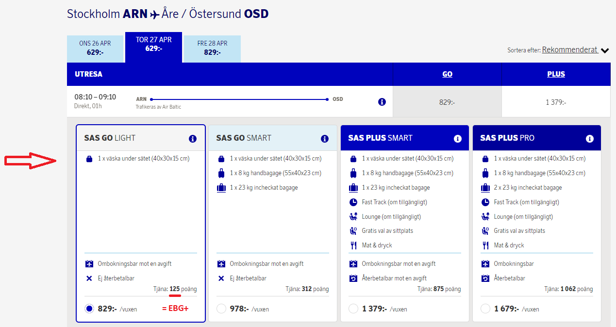Open the Rekommenderat sort dropdown
This screenshot has width=616, height=327.
click(x=569, y=50)
